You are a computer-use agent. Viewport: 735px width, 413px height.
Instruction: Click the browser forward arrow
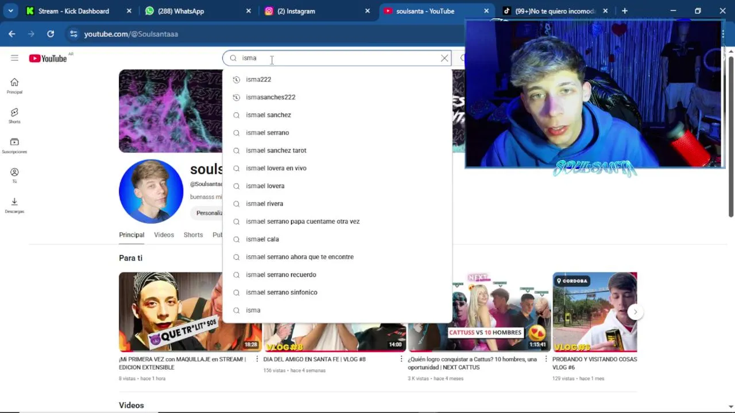tap(31, 34)
